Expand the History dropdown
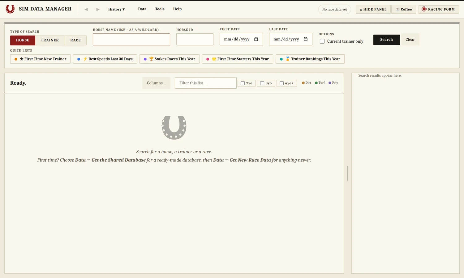The height and width of the screenshot is (278, 464). pyautogui.click(x=117, y=9)
